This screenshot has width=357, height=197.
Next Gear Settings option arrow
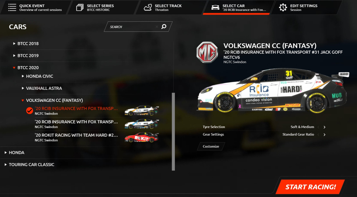(324, 135)
